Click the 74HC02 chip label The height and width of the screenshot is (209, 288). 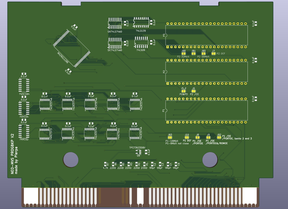[x=24, y=139]
